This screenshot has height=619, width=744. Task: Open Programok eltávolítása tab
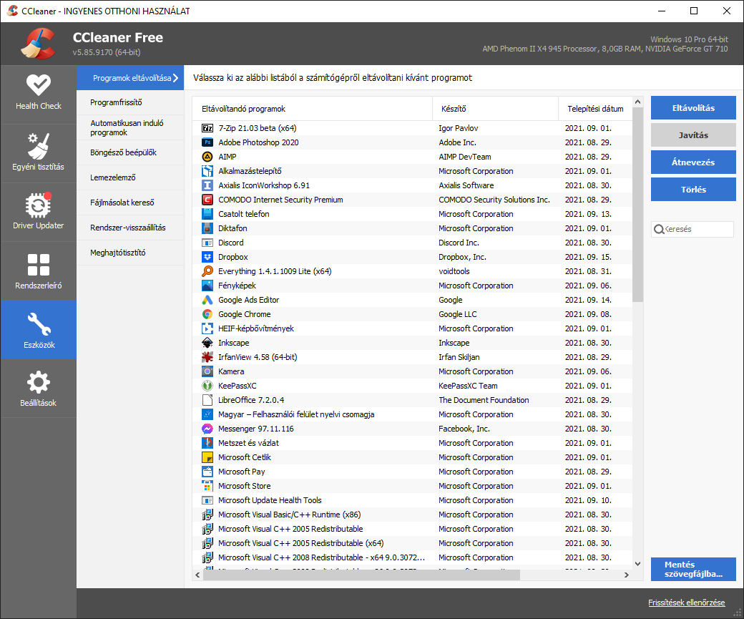tap(130, 78)
